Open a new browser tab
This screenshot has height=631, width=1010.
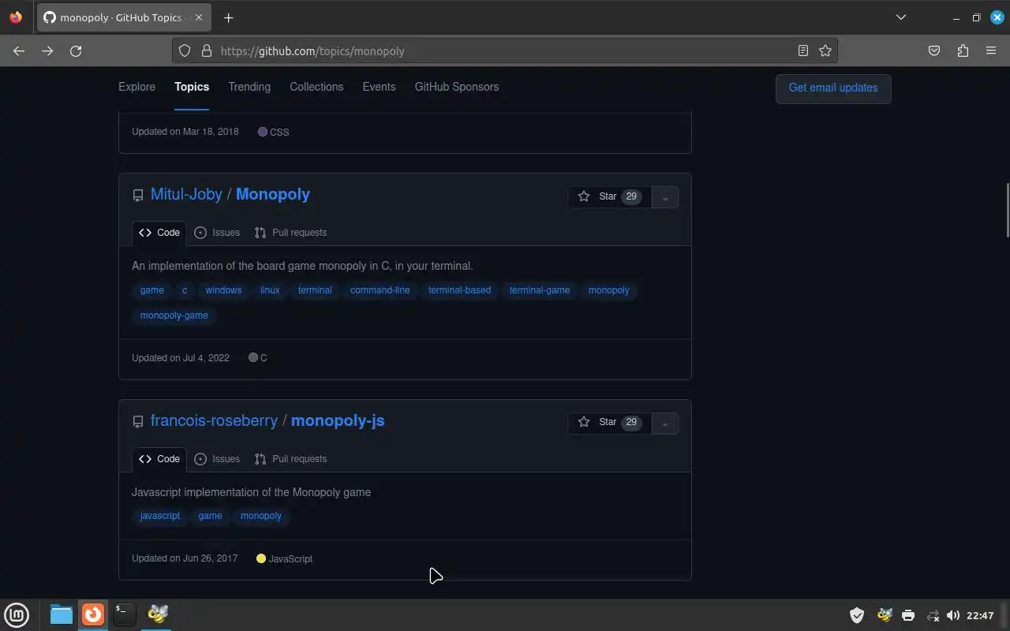[x=228, y=17]
